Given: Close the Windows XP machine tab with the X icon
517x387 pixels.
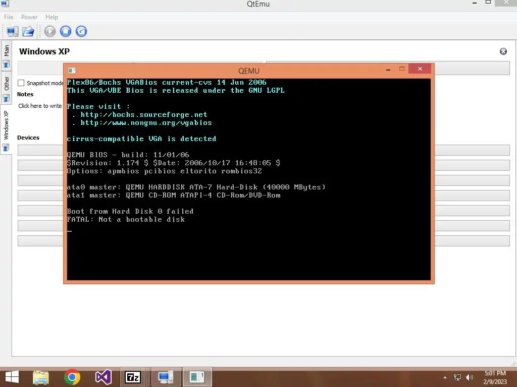Looking at the screenshot, I should click(503, 51).
